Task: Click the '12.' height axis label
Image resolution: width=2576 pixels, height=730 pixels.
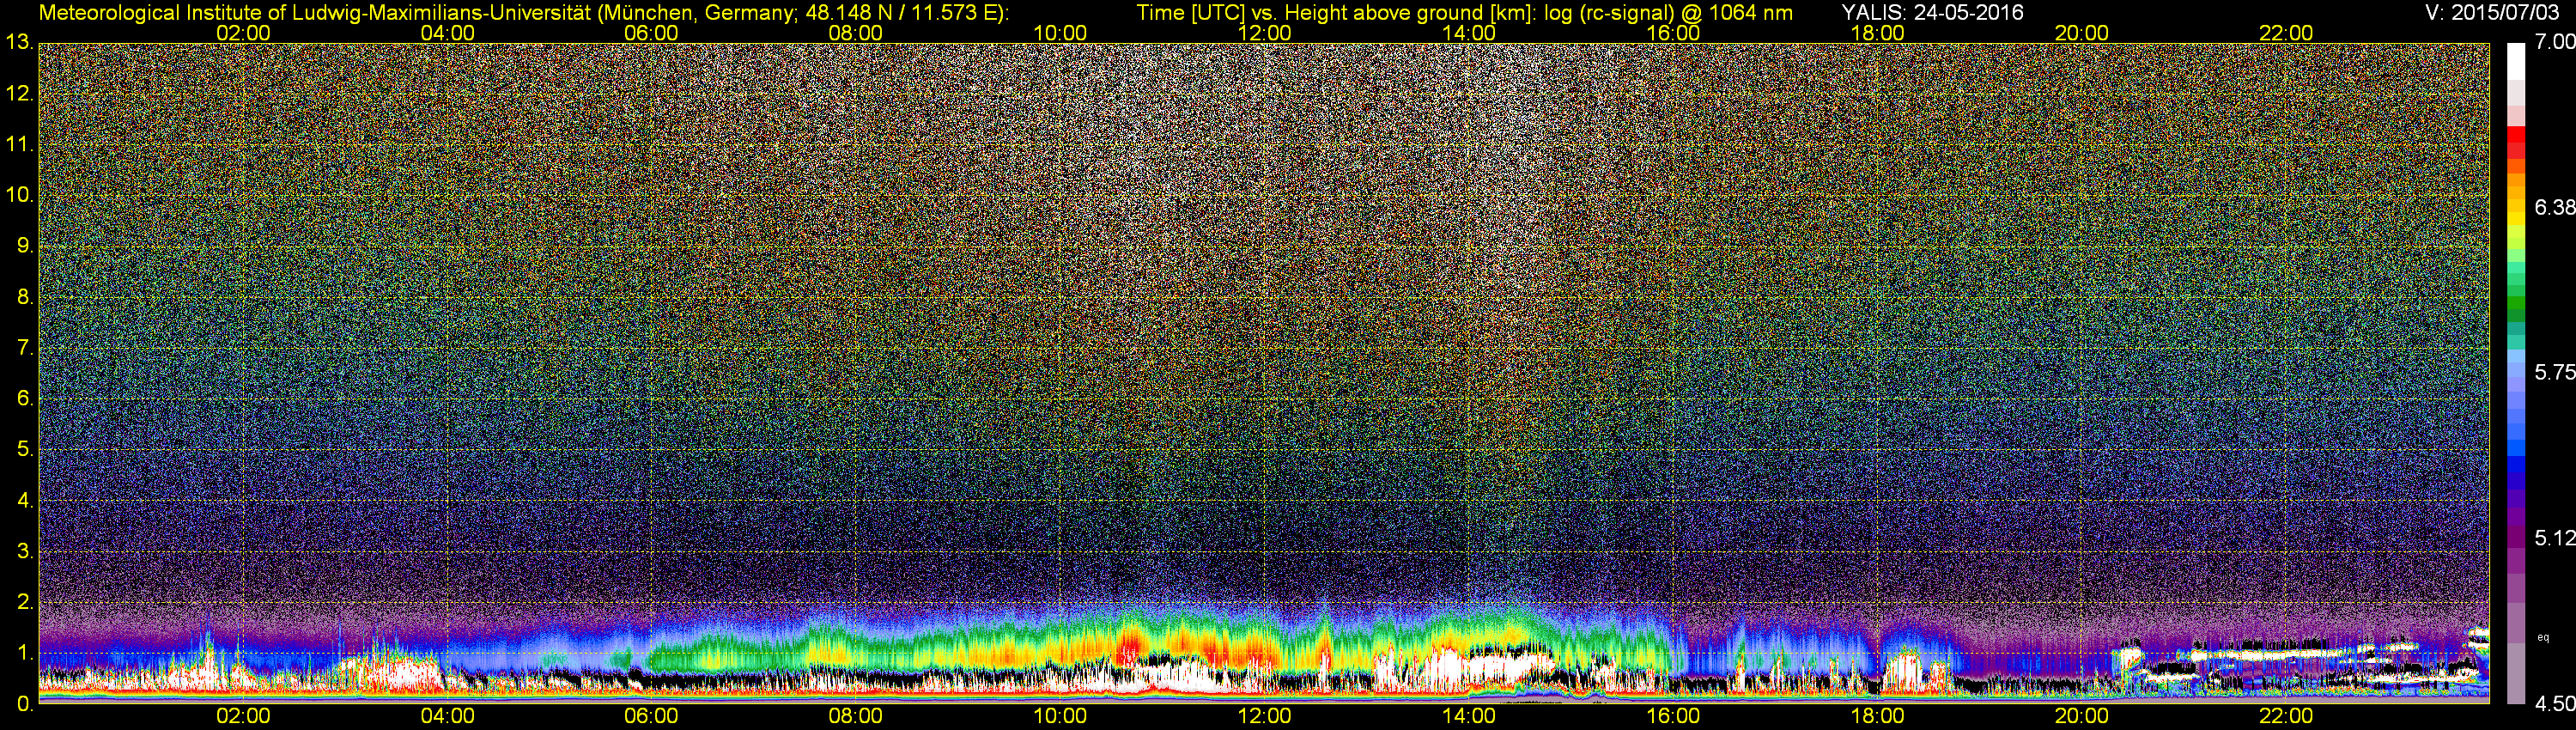Action: click(x=18, y=94)
